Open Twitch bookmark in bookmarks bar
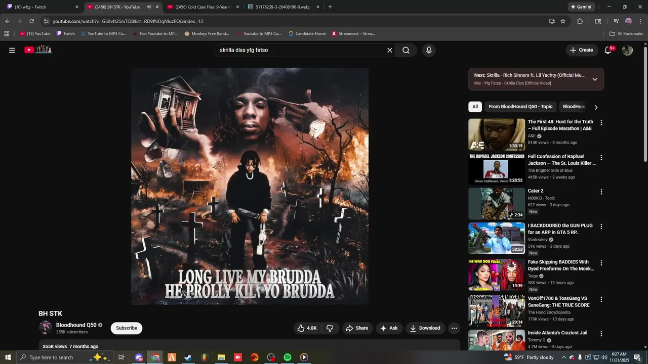648x364 pixels. [65, 34]
